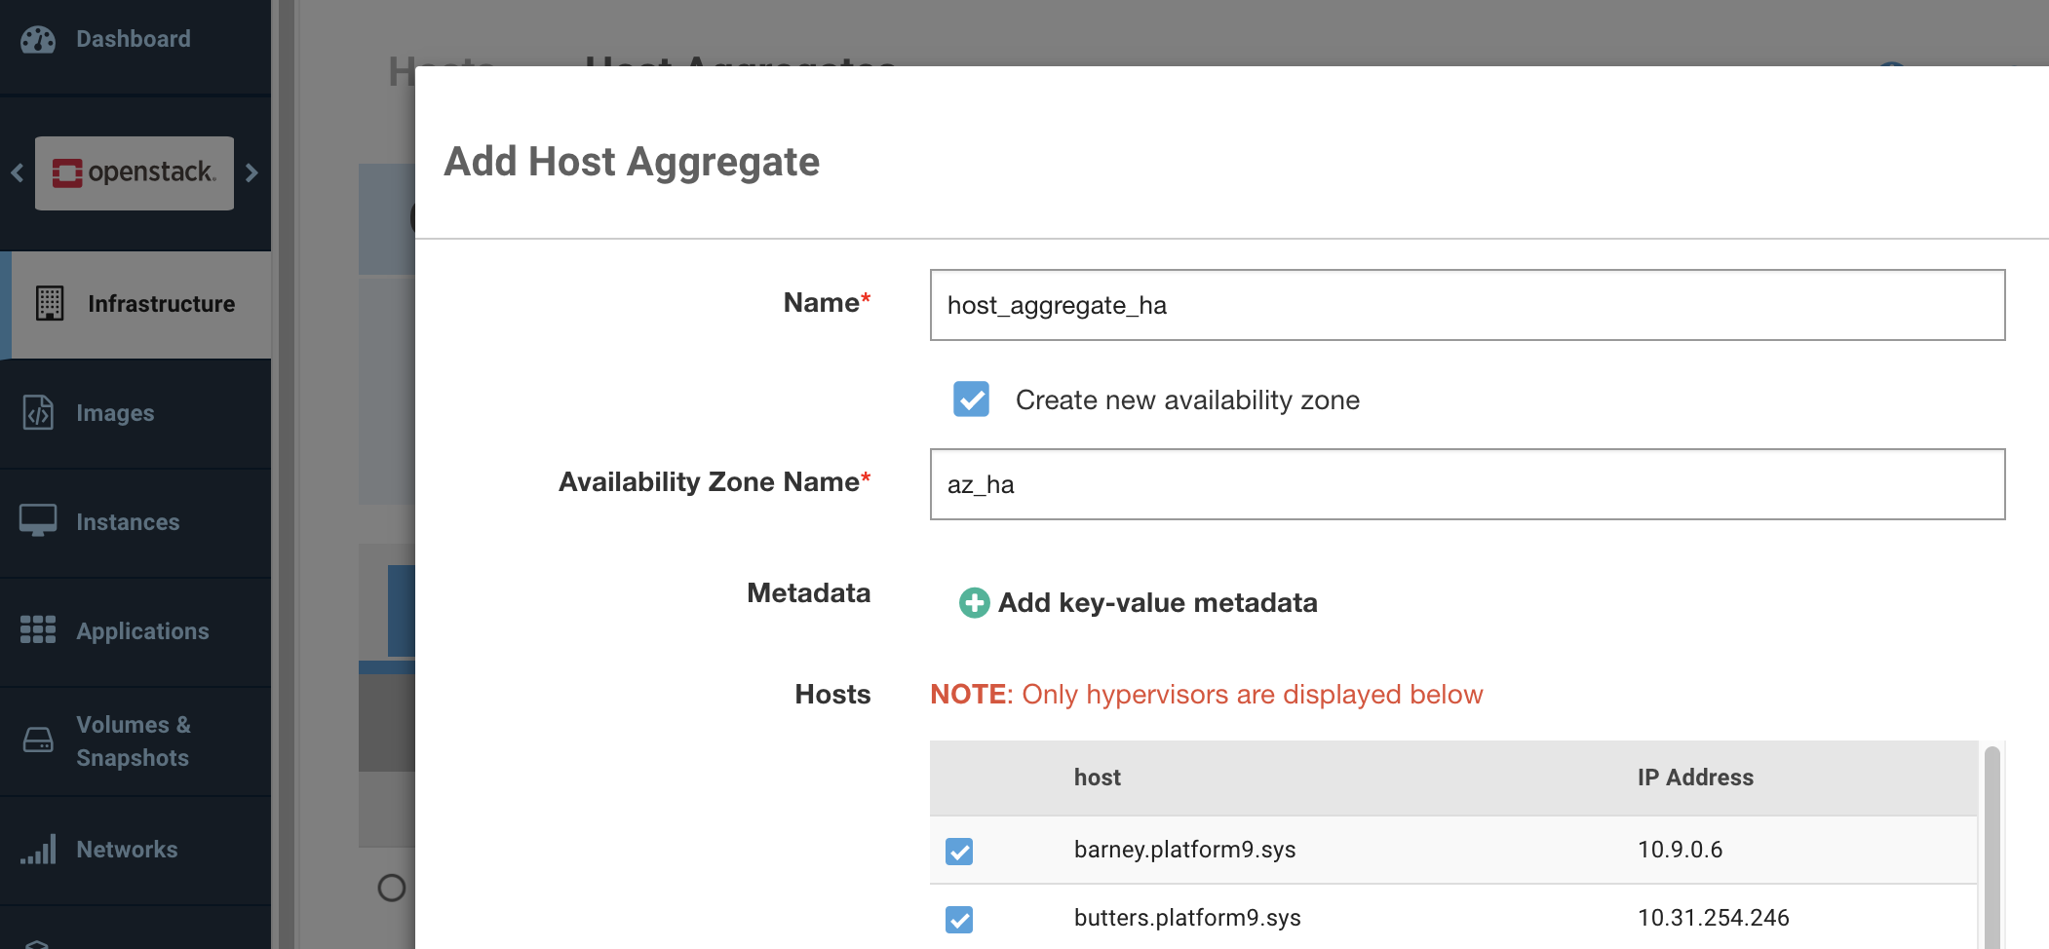Click the Availability Zone Name field

coord(1467,484)
